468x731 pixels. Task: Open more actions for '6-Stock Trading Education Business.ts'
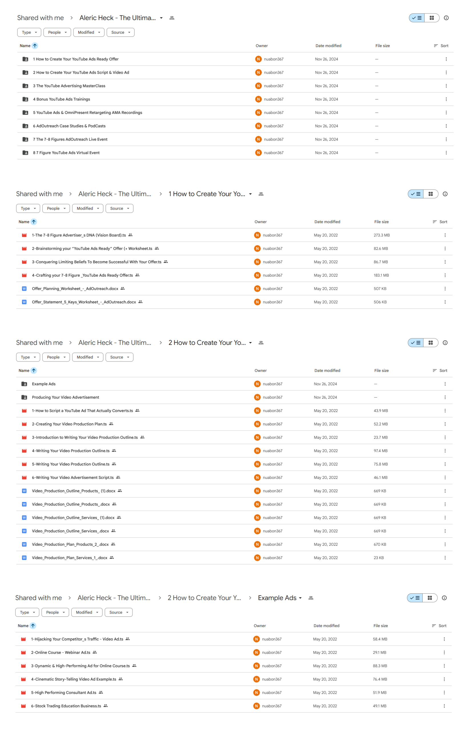(444, 706)
